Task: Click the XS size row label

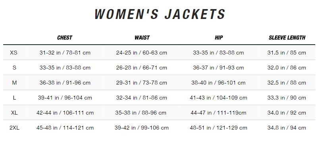Action: click(x=14, y=53)
